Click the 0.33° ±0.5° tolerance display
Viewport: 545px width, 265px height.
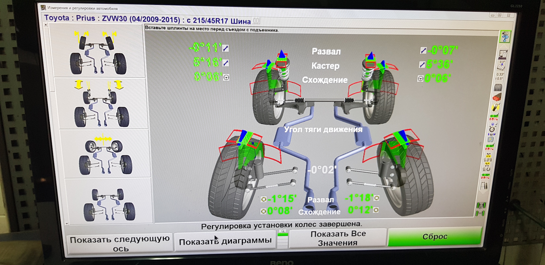click(x=500, y=77)
